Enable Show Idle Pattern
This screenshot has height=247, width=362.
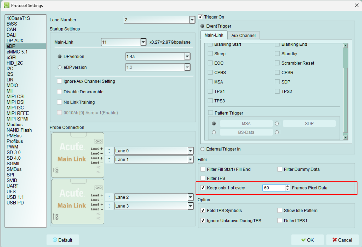coord(280,210)
